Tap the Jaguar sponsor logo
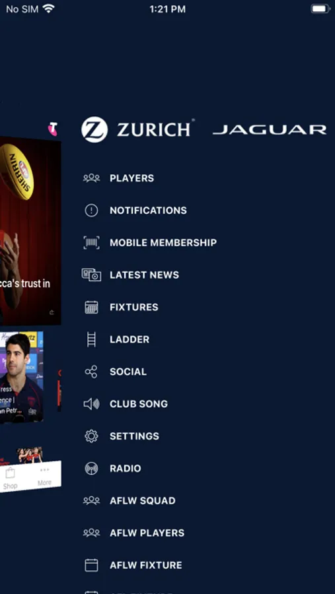Image resolution: width=335 pixels, height=594 pixels. point(270,130)
